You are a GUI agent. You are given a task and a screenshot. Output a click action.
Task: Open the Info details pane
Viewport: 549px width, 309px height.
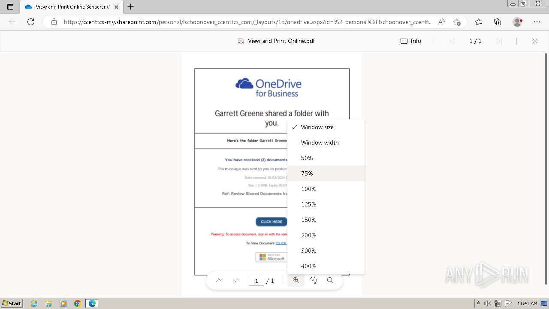point(411,41)
